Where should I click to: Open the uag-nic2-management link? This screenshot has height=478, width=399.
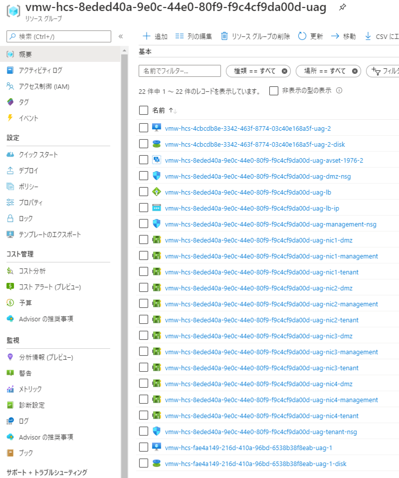pyautogui.click(x=271, y=304)
